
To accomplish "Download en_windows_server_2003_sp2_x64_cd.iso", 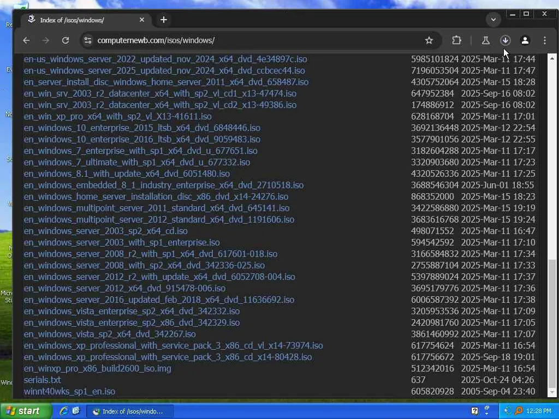I will tap(105, 231).
